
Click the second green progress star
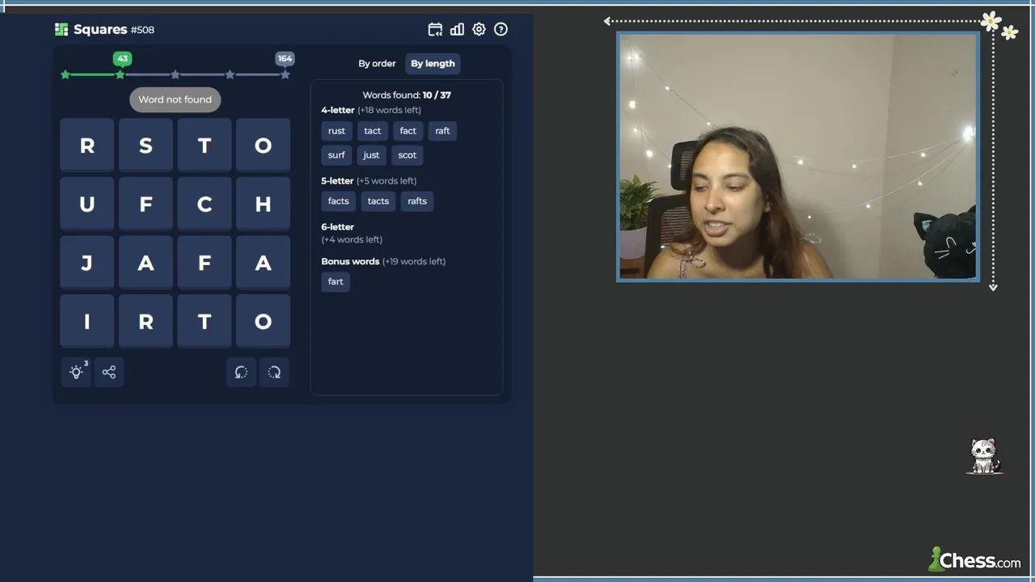tap(120, 74)
